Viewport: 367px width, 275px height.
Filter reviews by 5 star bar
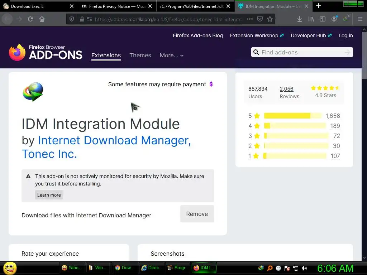tap(293, 116)
